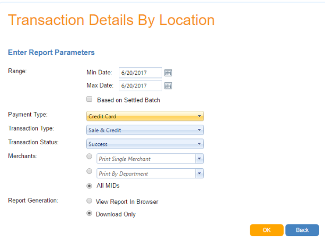Choose the All MIDs radio option

tap(89, 186)
